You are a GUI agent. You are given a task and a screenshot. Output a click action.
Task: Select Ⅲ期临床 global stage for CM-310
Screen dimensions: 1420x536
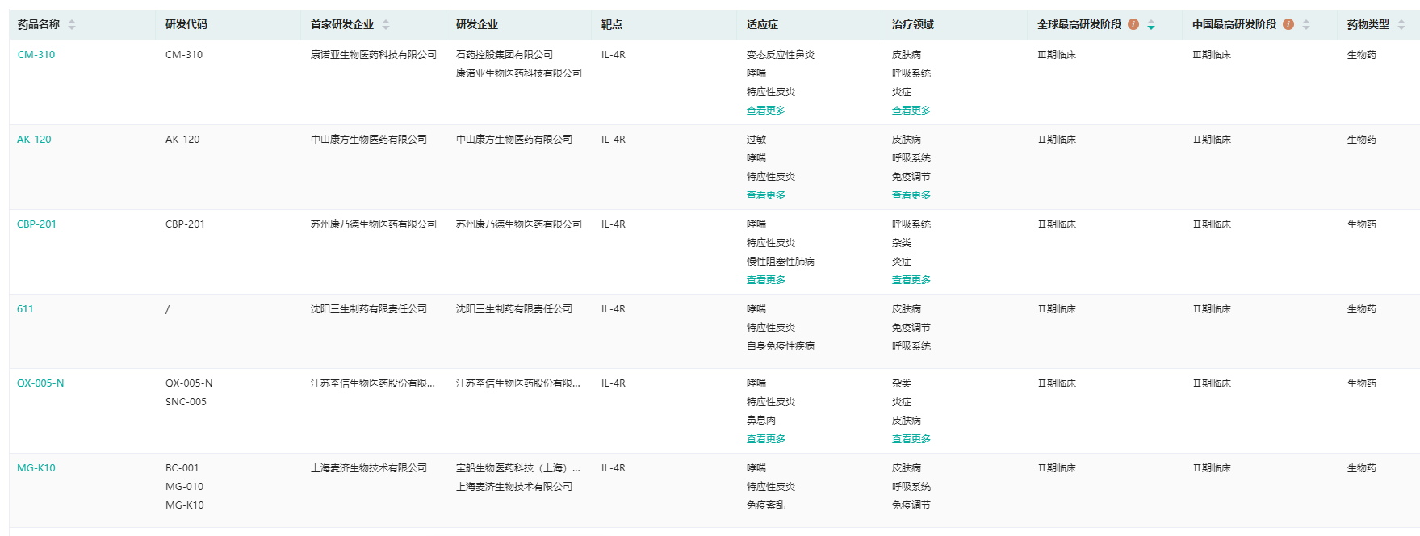[1057, 55]
